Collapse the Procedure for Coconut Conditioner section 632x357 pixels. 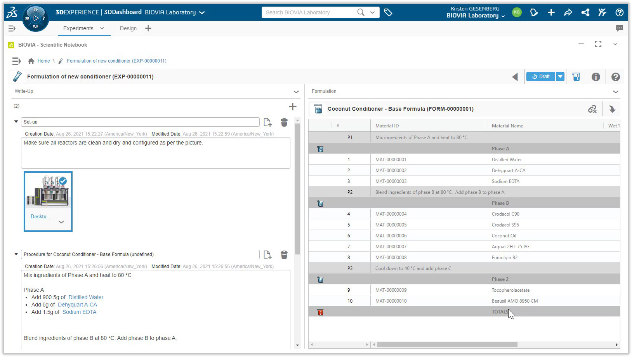(x=16, y=254)
